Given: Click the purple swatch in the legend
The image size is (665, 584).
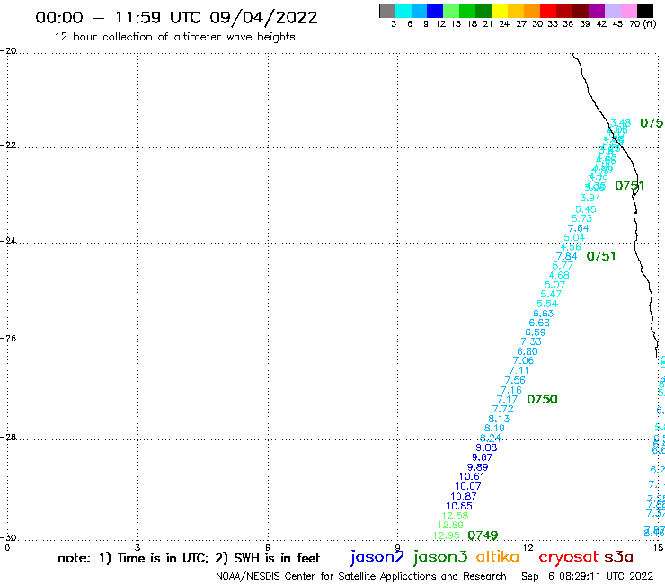Looking at the screenshot, I should [597, 11].
